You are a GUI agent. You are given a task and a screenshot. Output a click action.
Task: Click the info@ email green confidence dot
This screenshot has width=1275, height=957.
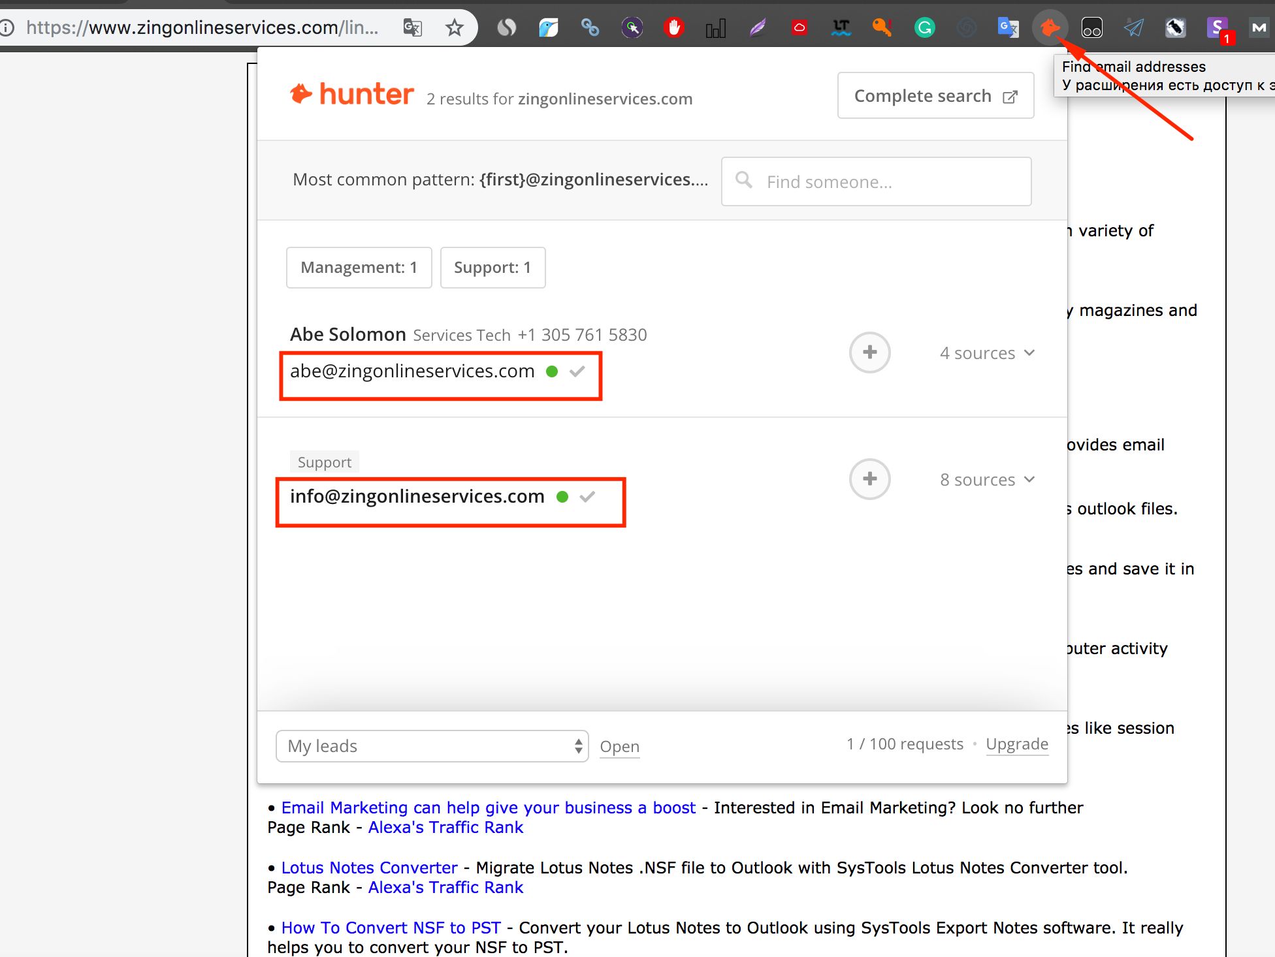pyautogui.click(x=562, y=496)
